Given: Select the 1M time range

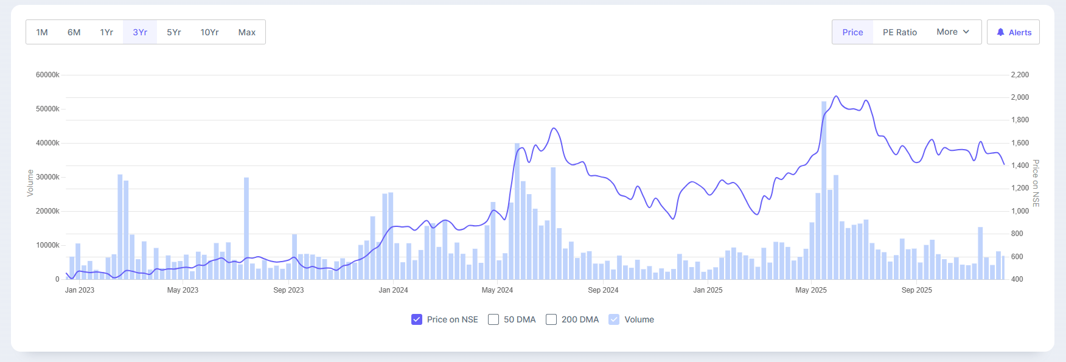Looking at the screenshot, I should 42,32.
